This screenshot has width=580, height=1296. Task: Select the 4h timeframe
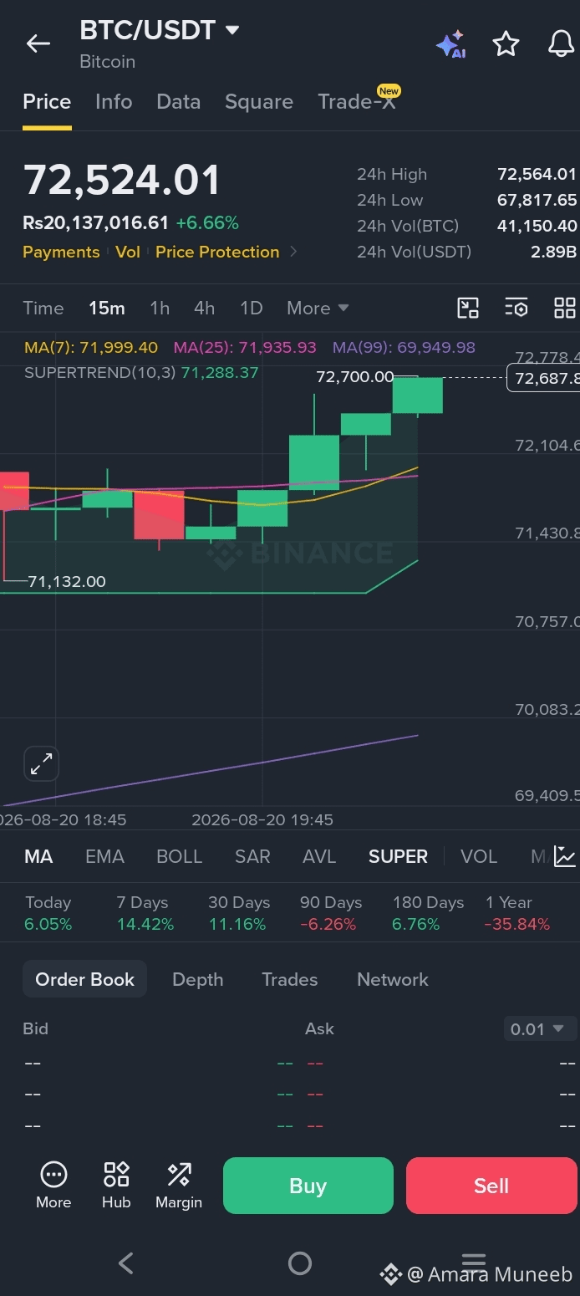tap(205, 308)
